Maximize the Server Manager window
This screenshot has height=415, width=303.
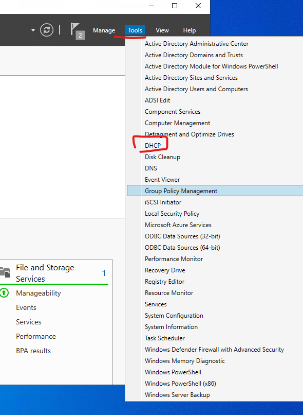tap(175, 6)
